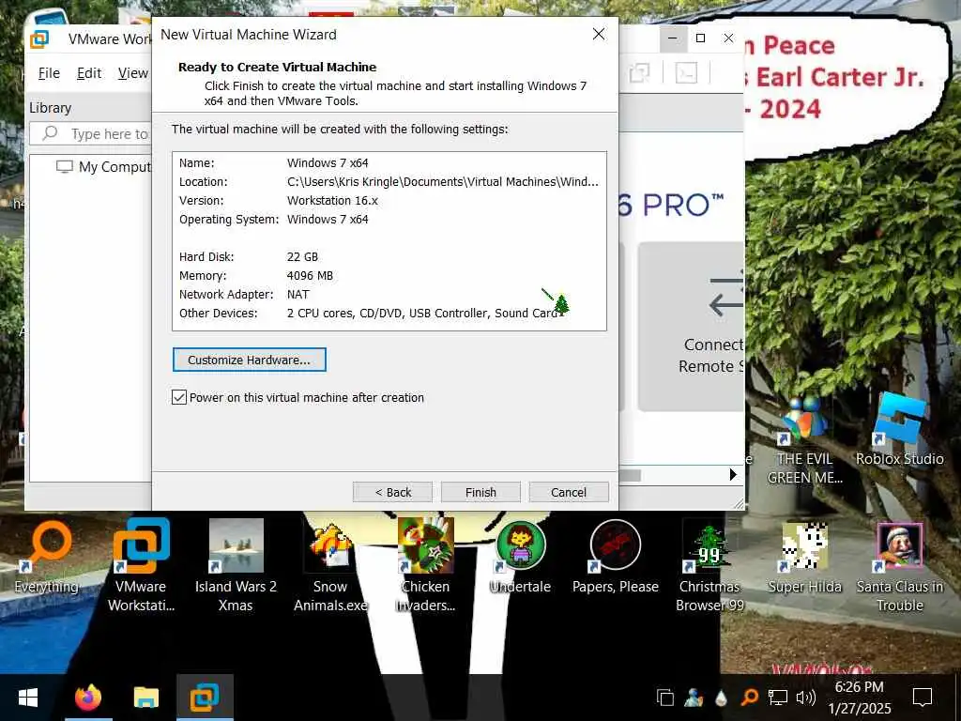961x721 pixels.
Task: Click the Hard Disk value 22 GB
Action: click(303, 257)
